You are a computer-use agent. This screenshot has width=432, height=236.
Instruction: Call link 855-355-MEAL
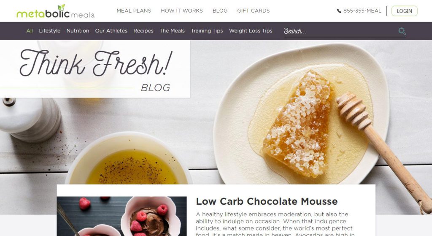click(362, 11)
